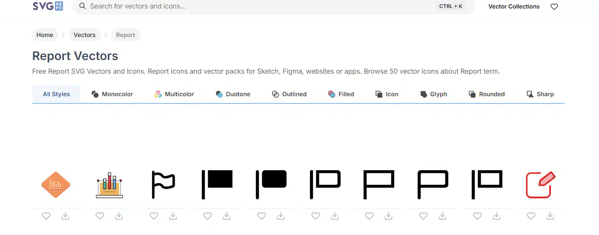Download the colorful bar chart vector
This screenshot has height=235, width=599.
point(119,216)
